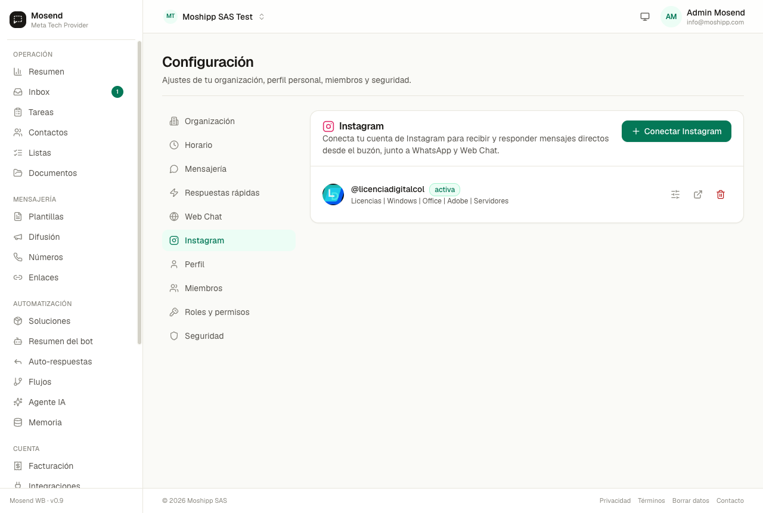The image size is (763, 513).
Task: Click the Mosend logo icon
Action: (x=18, y=20)
